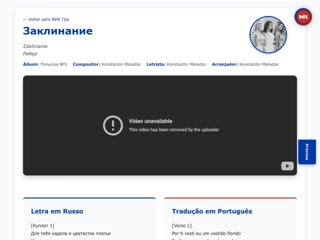Select the transliteration text Zaklinanie
This screenshot has height=240, width=320.
36,46
